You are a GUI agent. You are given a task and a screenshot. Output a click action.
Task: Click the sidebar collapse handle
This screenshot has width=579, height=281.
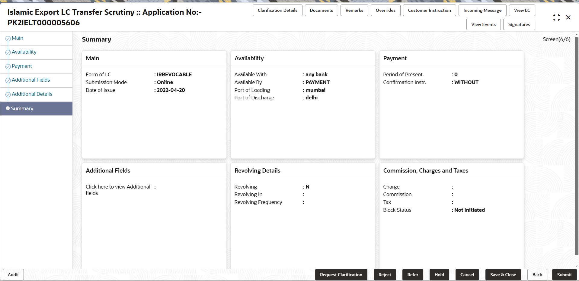tap(75, 160)
